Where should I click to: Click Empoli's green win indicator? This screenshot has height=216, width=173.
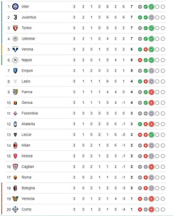[146, 71]
